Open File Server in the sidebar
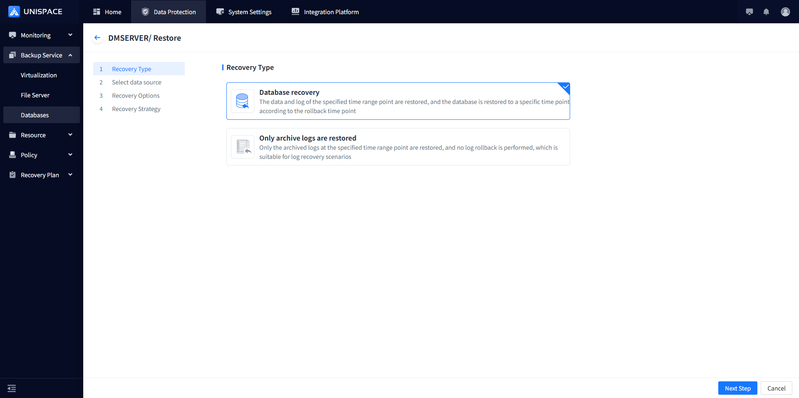The image size is (799, 398). click(x=42, y=95)
